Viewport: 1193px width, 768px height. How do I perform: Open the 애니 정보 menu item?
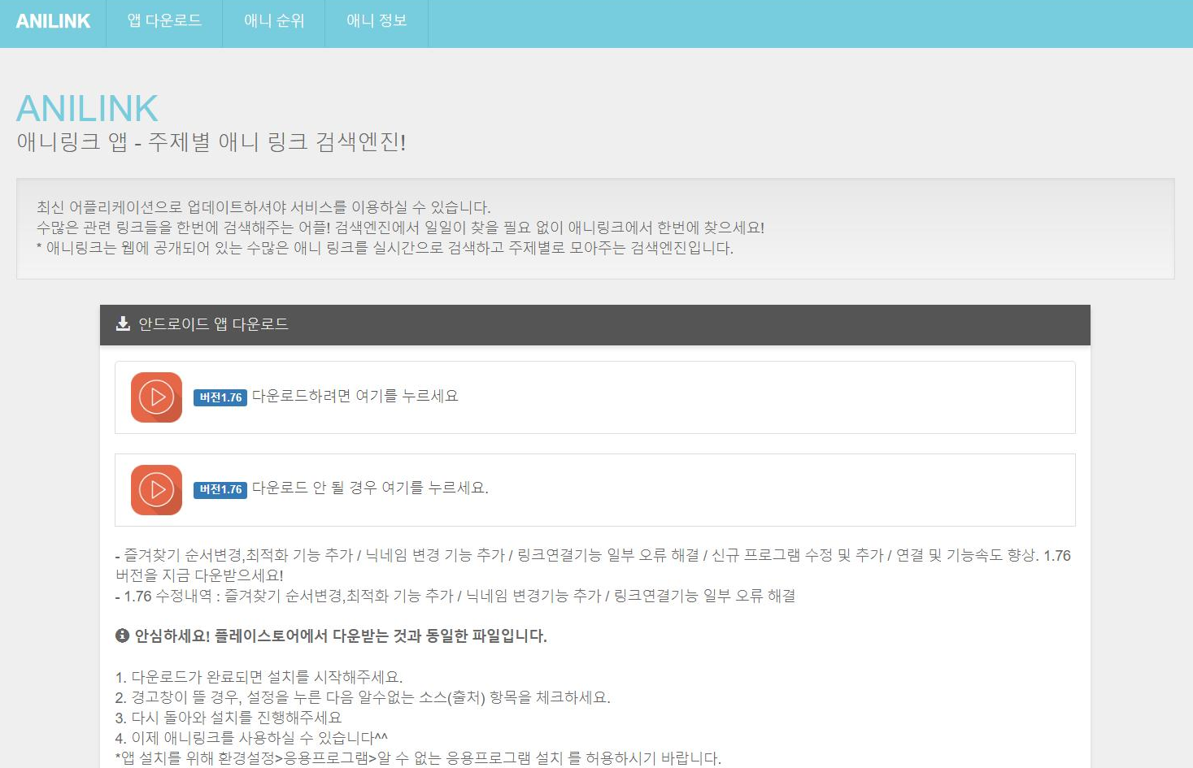coord(377,21)
